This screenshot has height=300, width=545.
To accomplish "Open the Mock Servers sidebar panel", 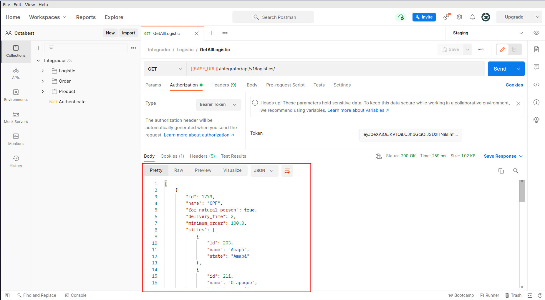I will [16, 118].
